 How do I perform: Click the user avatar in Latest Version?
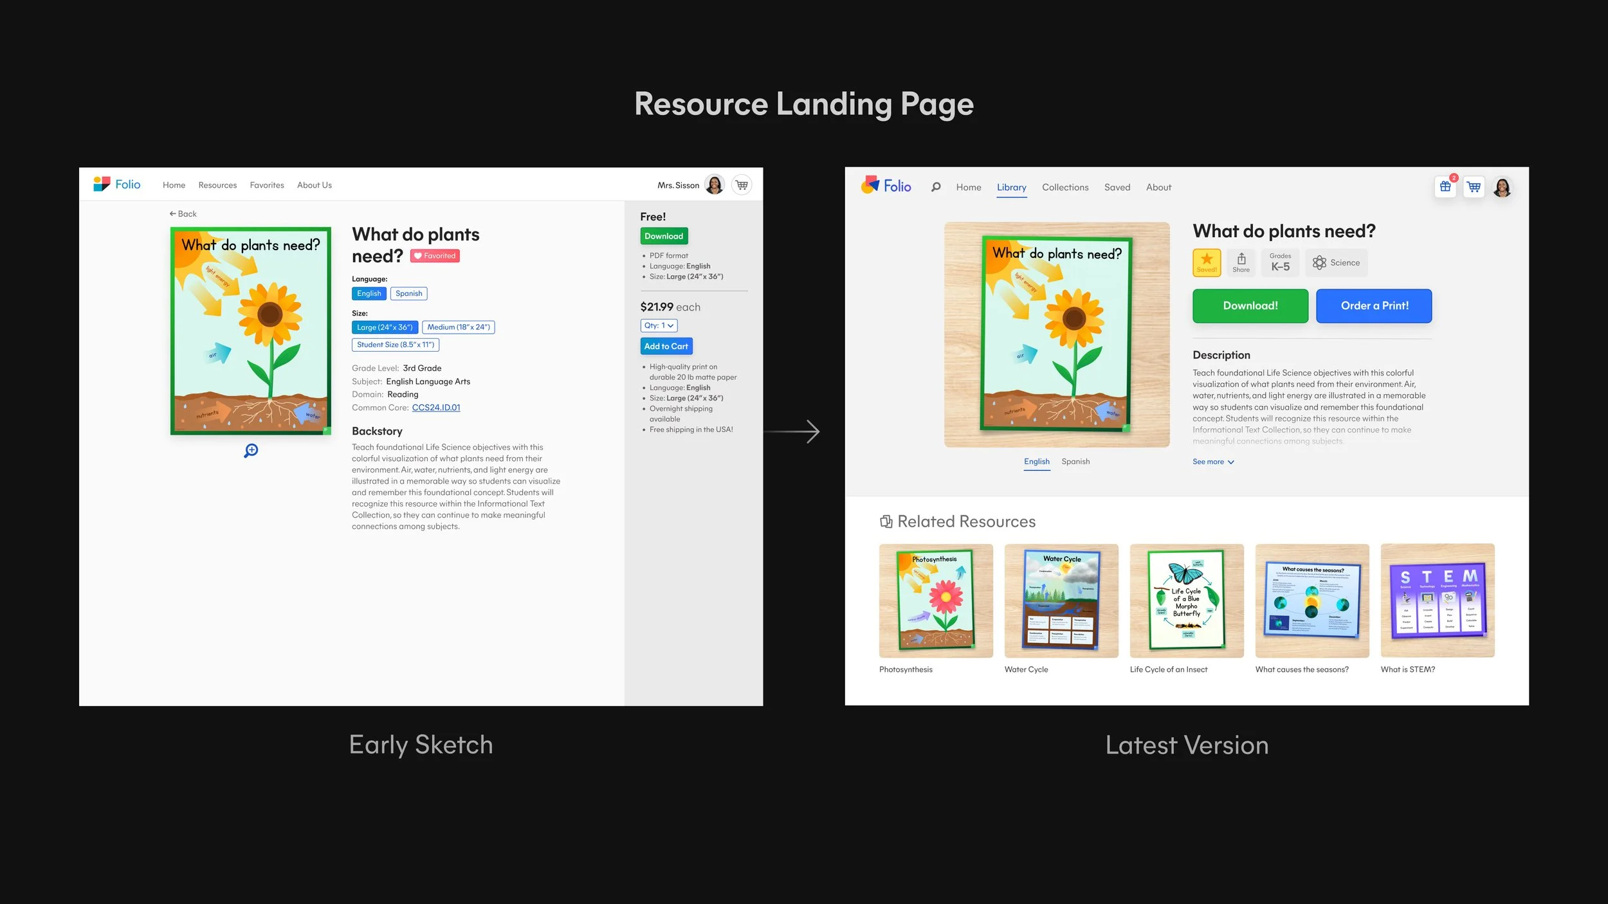coord(1503,187)
